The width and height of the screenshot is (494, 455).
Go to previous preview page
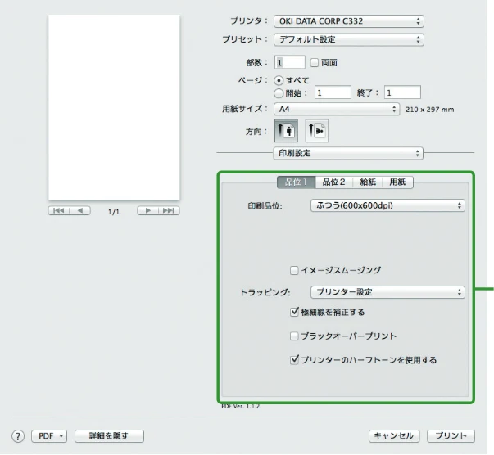[80, 210]
